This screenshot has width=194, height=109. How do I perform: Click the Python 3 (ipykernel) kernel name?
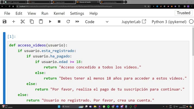(169, 22)
